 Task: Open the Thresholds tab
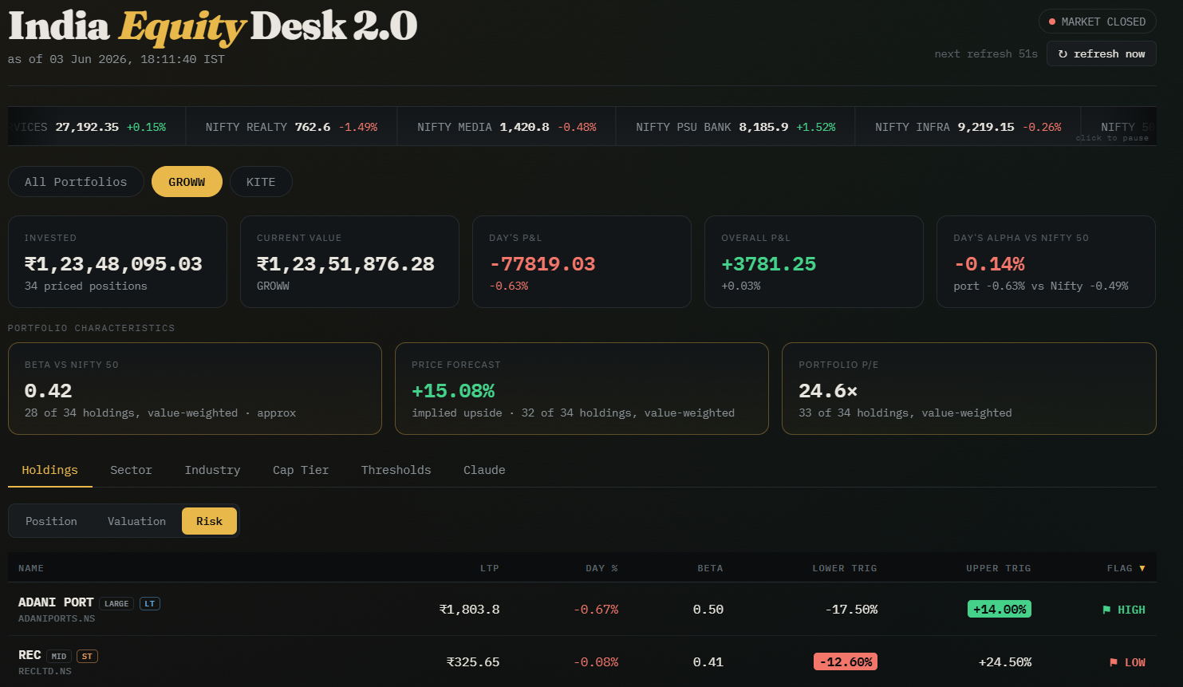[x=396, y=470]
